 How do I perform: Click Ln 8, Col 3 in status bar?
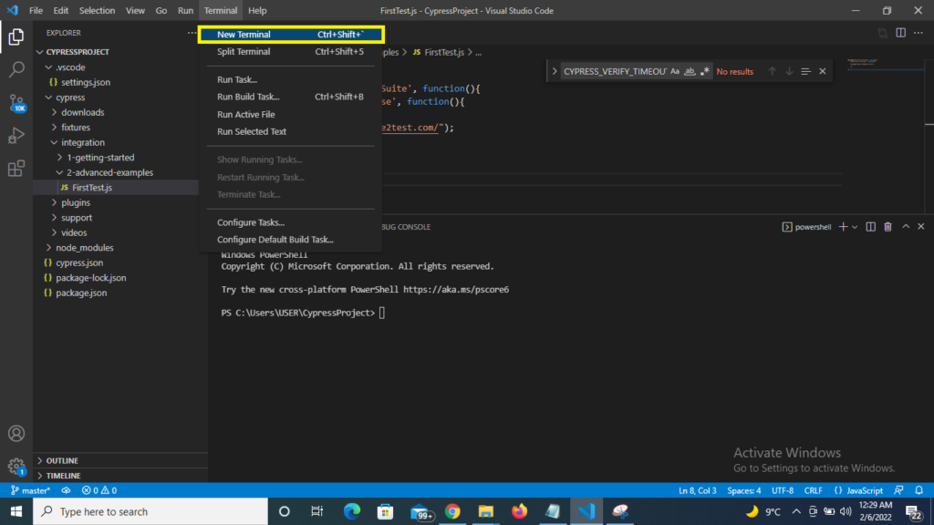[697, 490]
